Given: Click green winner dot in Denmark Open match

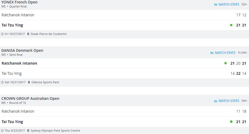Looking at the screenshot, I should [226, 63].
